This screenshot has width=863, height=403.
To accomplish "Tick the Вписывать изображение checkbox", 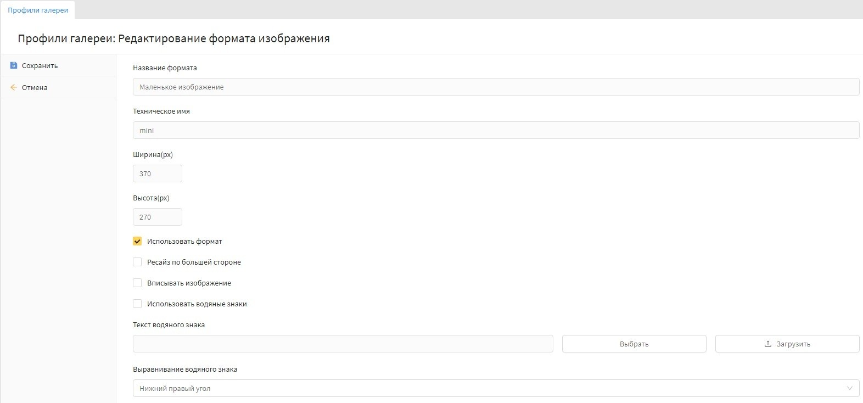I will click(x=137, y=283).
